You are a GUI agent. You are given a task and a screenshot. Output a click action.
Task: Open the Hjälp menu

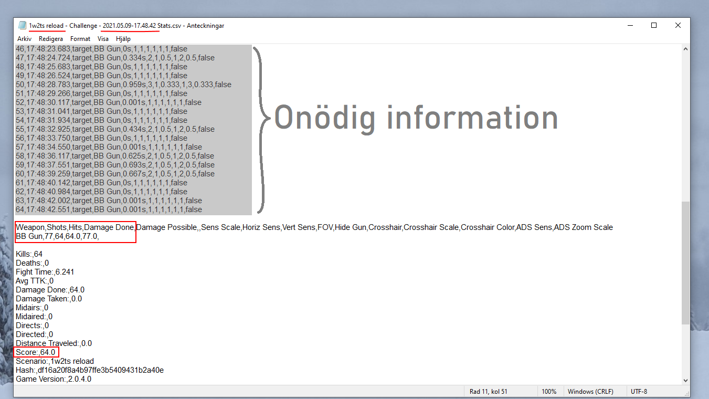(x=123, y=39)
